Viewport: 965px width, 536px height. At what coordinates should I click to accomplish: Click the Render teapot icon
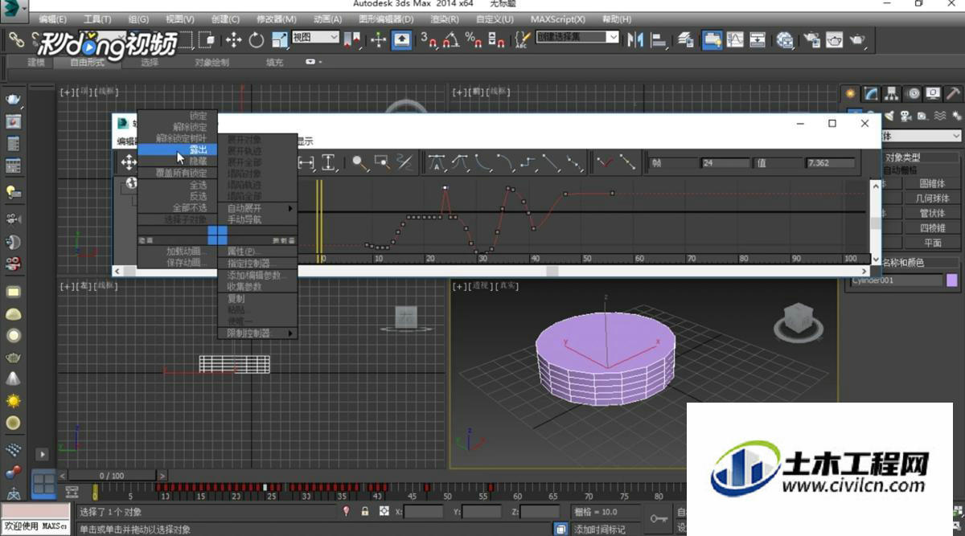tap(858, 39)
